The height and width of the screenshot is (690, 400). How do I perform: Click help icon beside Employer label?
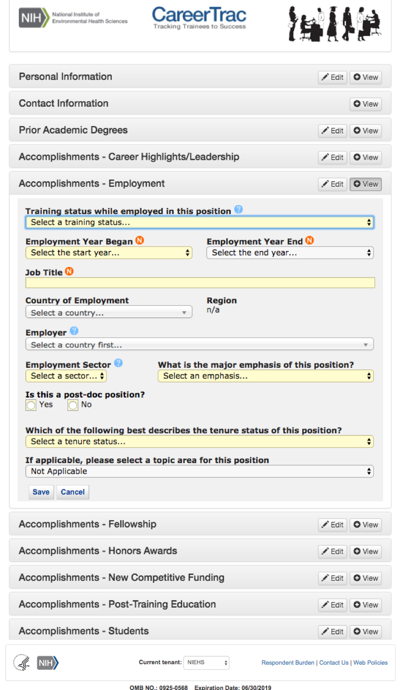(x=74, y=331)
